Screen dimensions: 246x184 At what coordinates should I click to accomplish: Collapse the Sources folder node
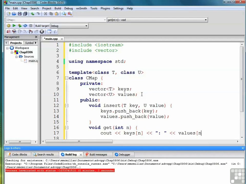pyautogui.click(x=16, y=57)
